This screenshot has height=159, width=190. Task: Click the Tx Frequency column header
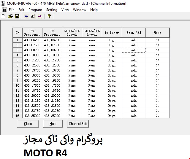[52, 33]
